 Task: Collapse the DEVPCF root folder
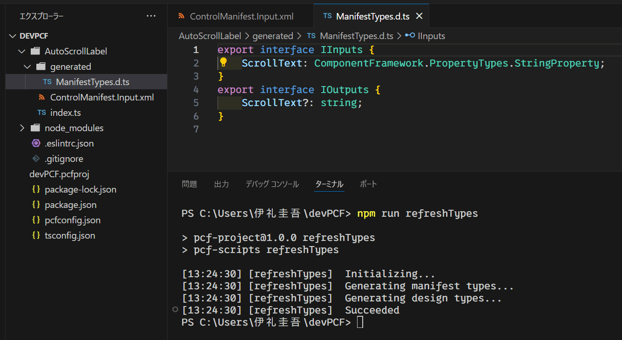(x=12, y=36)
